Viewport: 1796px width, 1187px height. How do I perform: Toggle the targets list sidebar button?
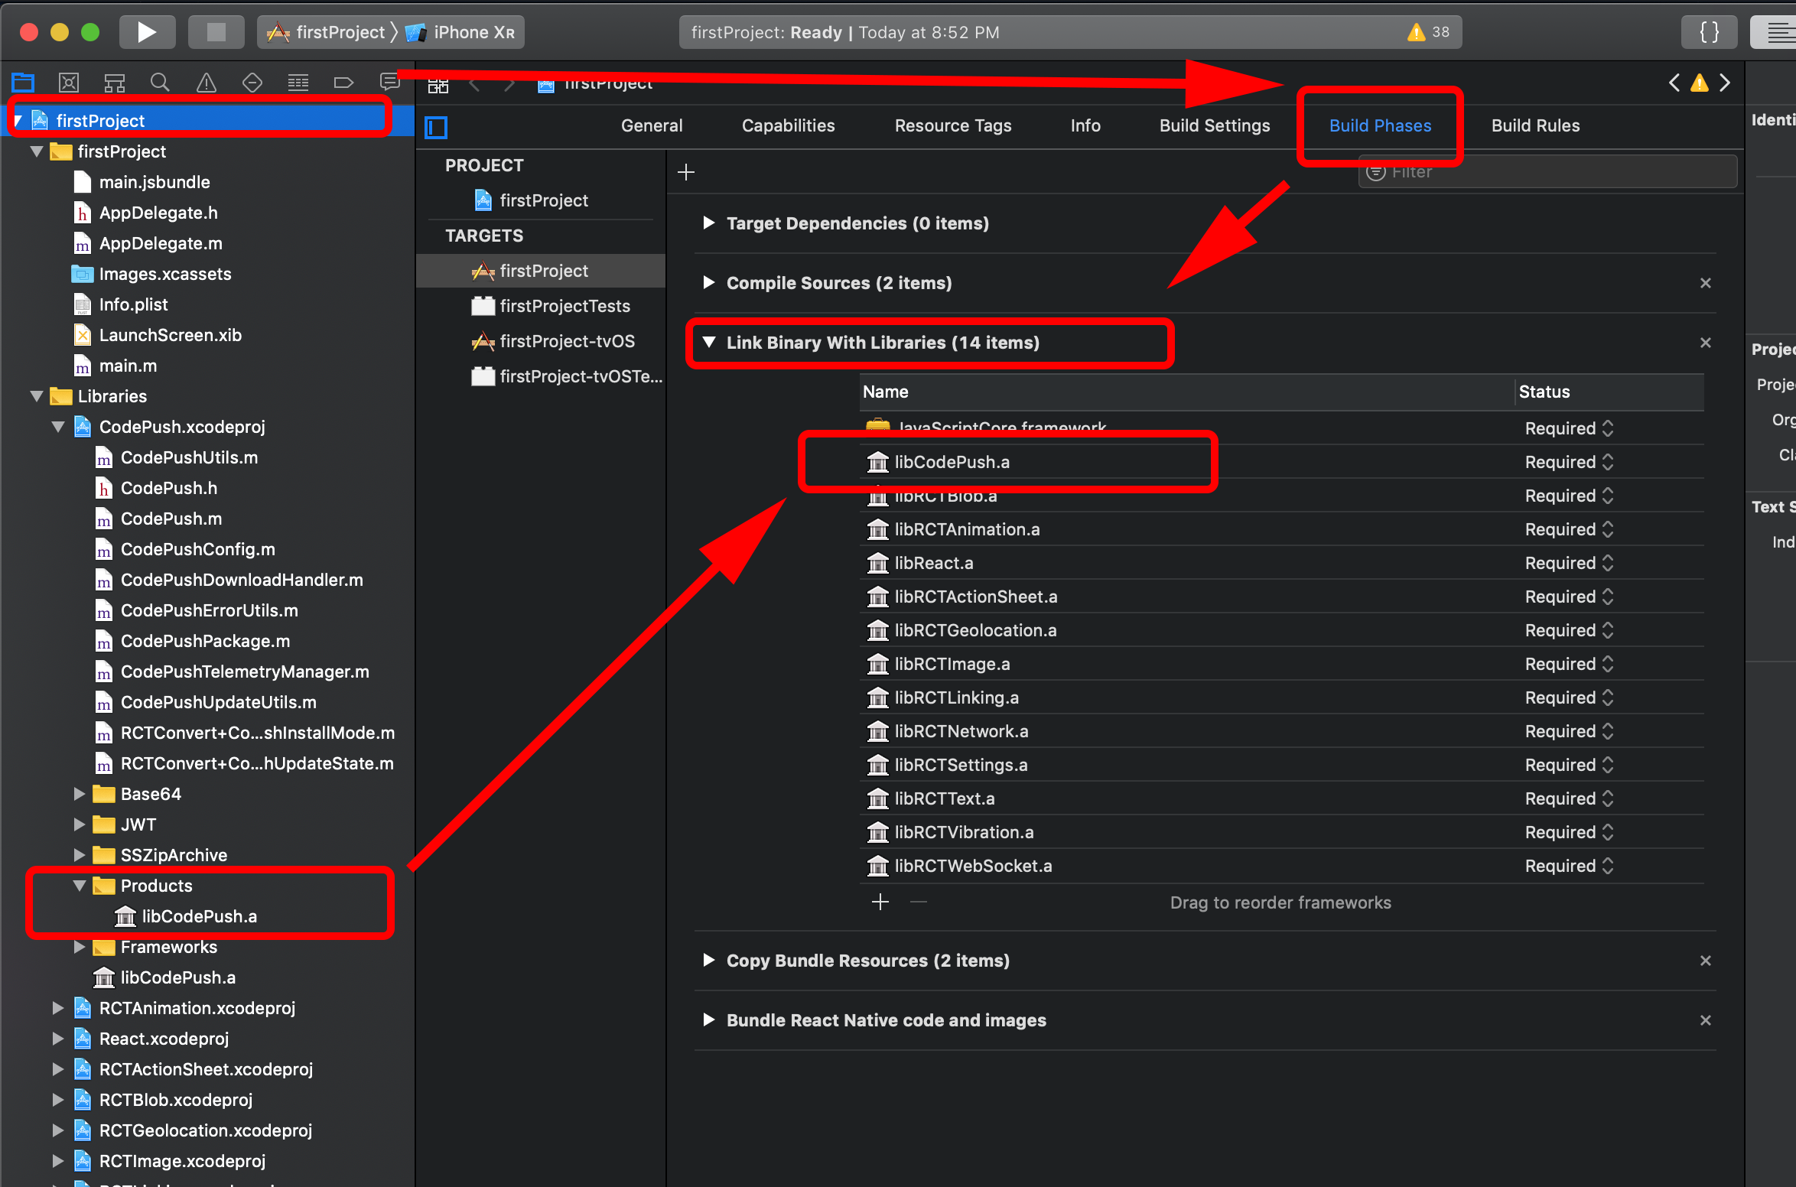point(436,127)
